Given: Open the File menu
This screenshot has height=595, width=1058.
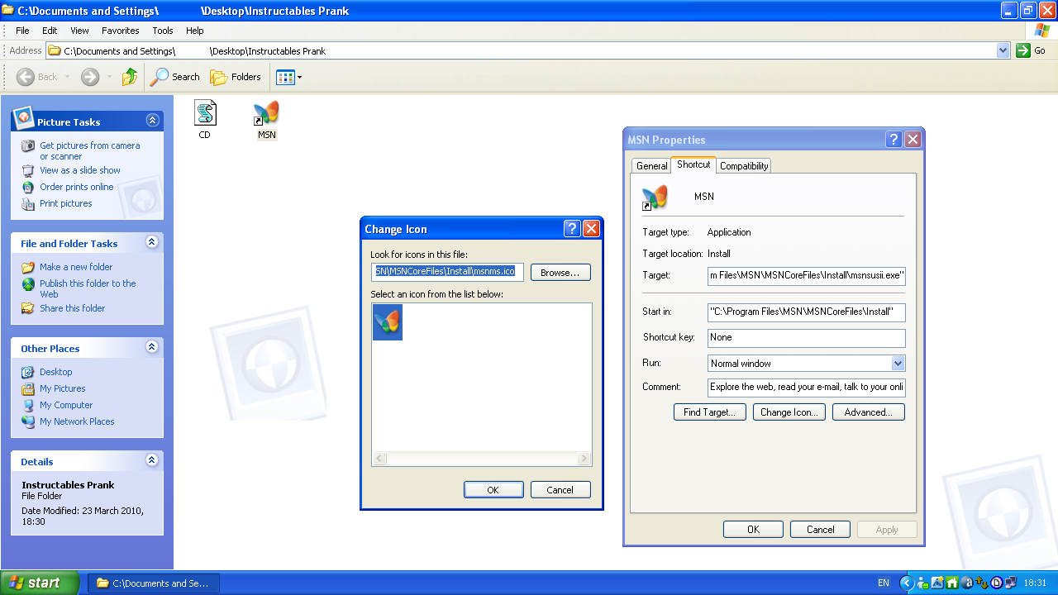Looking at the screenshot, I should (23, 31).
